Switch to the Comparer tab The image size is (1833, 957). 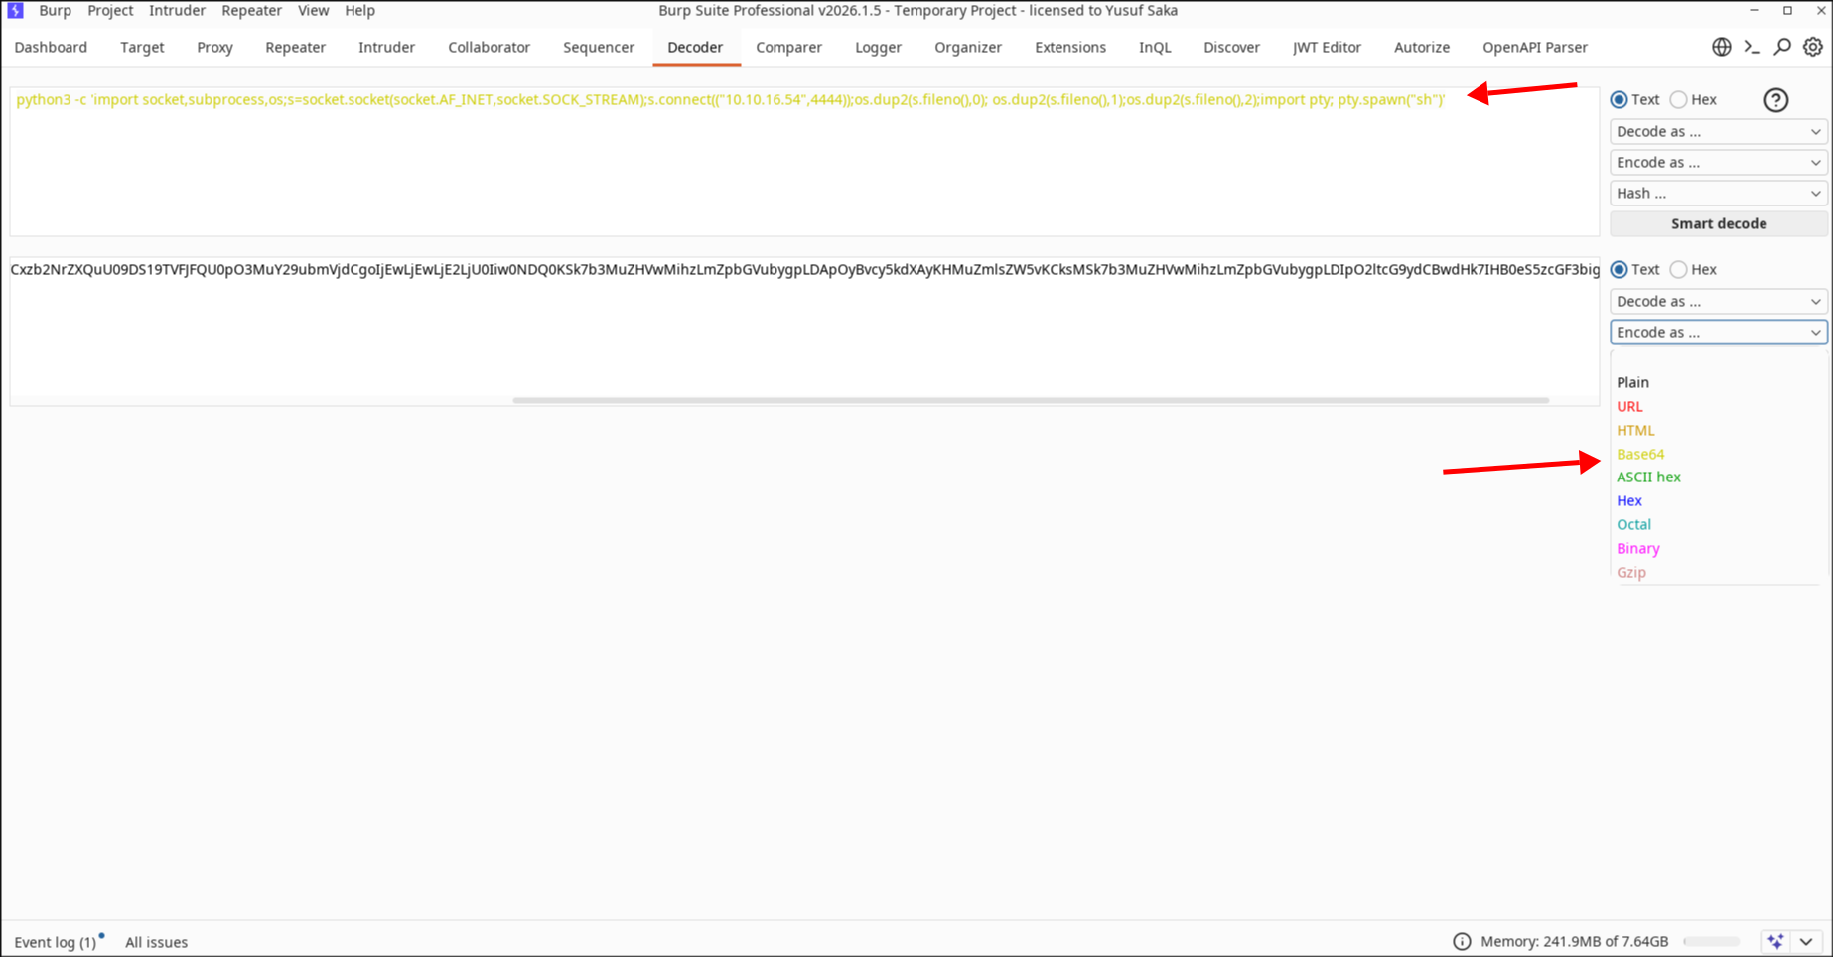[788, 47]
